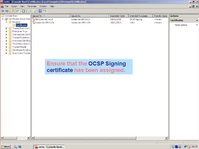199x149 pixels.
Task: Expand the Untrusted Certificates node
Action: 6,41
